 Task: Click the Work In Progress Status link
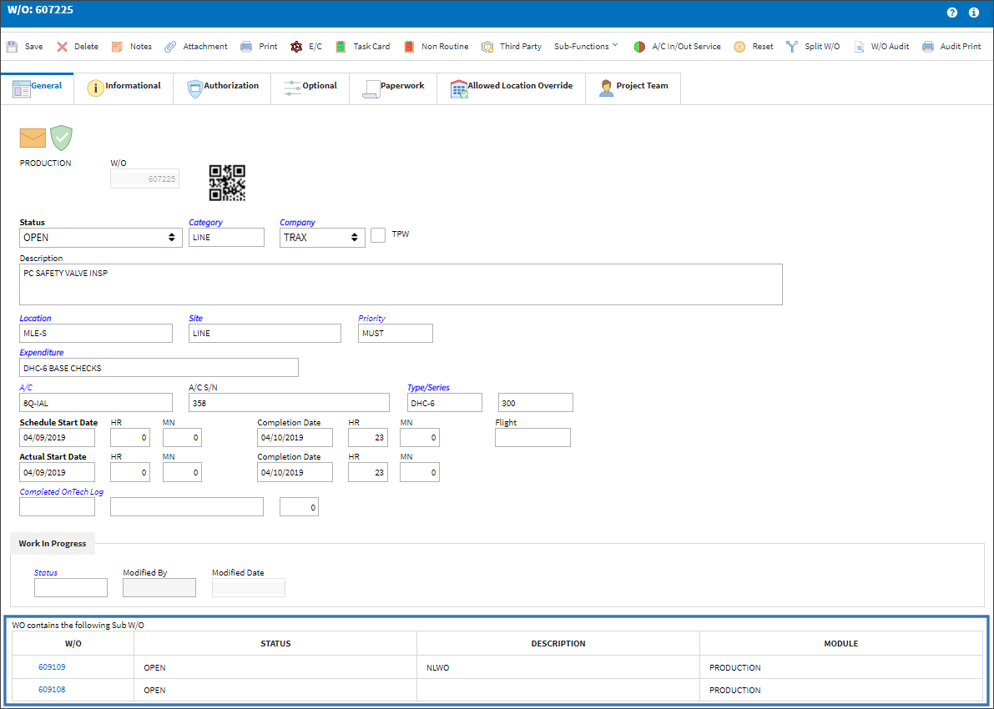(x=46, y=572)
